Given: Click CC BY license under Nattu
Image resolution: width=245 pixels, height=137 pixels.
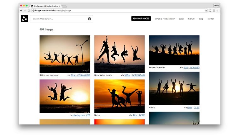Looking at the screenshot, I should [x=142, y=115].
